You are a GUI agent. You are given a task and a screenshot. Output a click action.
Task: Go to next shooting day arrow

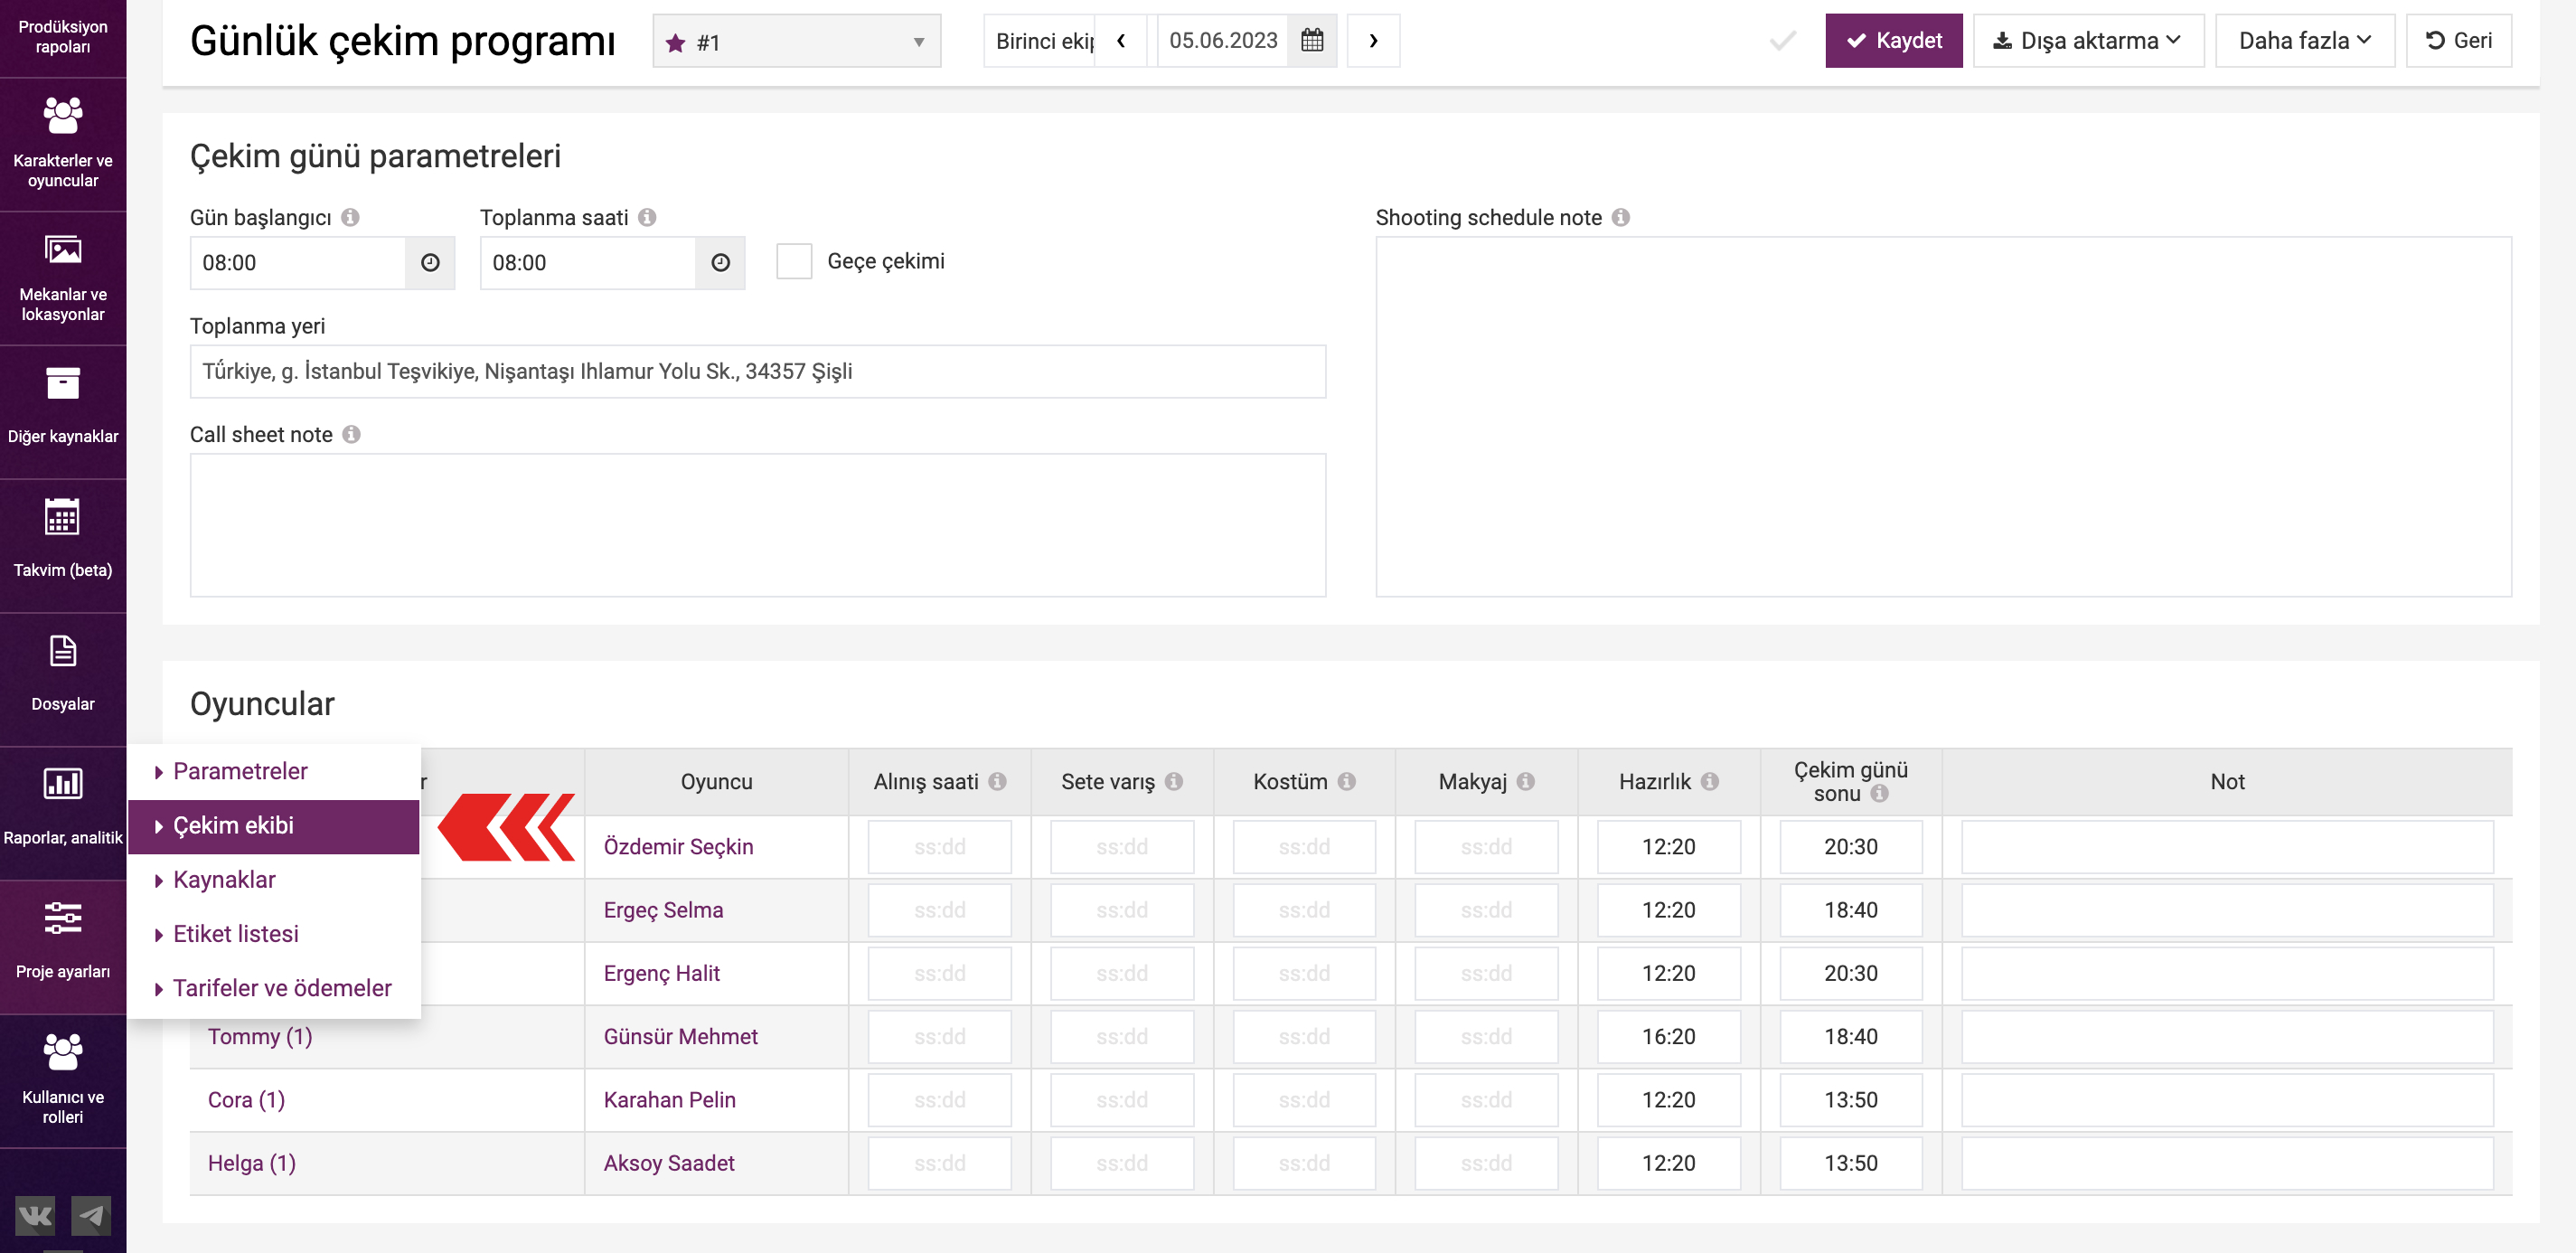click(x=1373, y=41)
